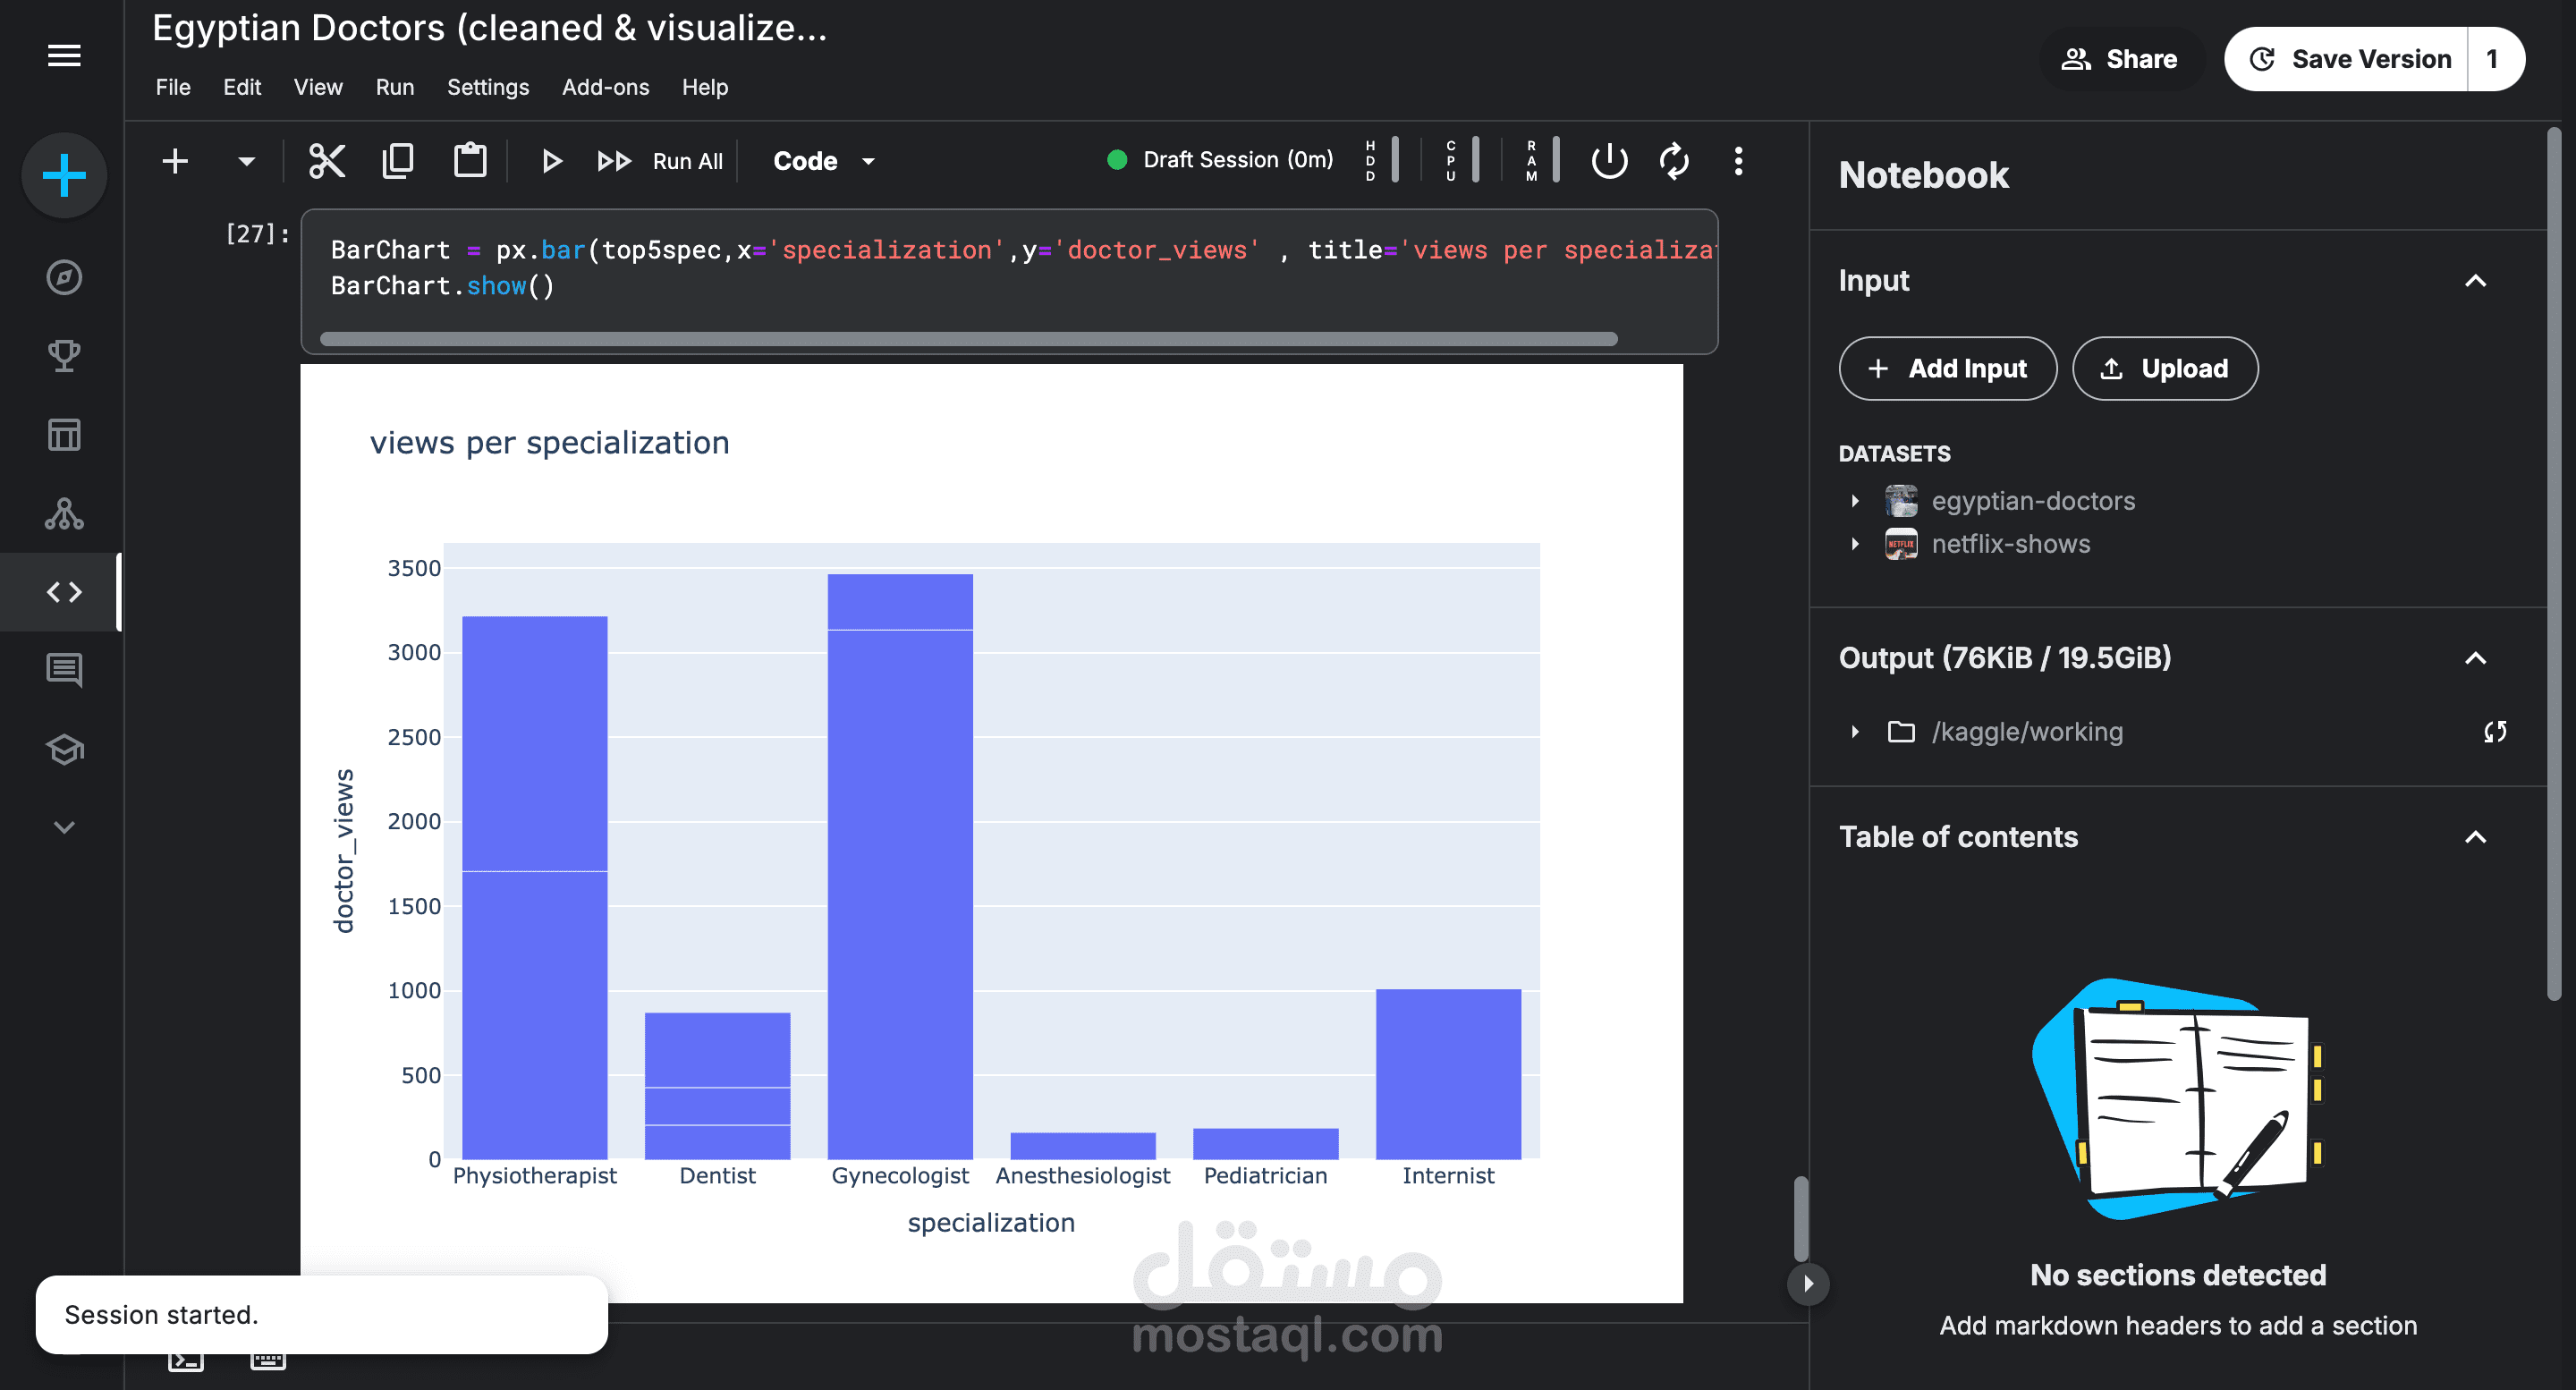This screenshot has height=1390, width=2576.
Task: Expand the netflix-shows dataset
Action: (1855, 544)
